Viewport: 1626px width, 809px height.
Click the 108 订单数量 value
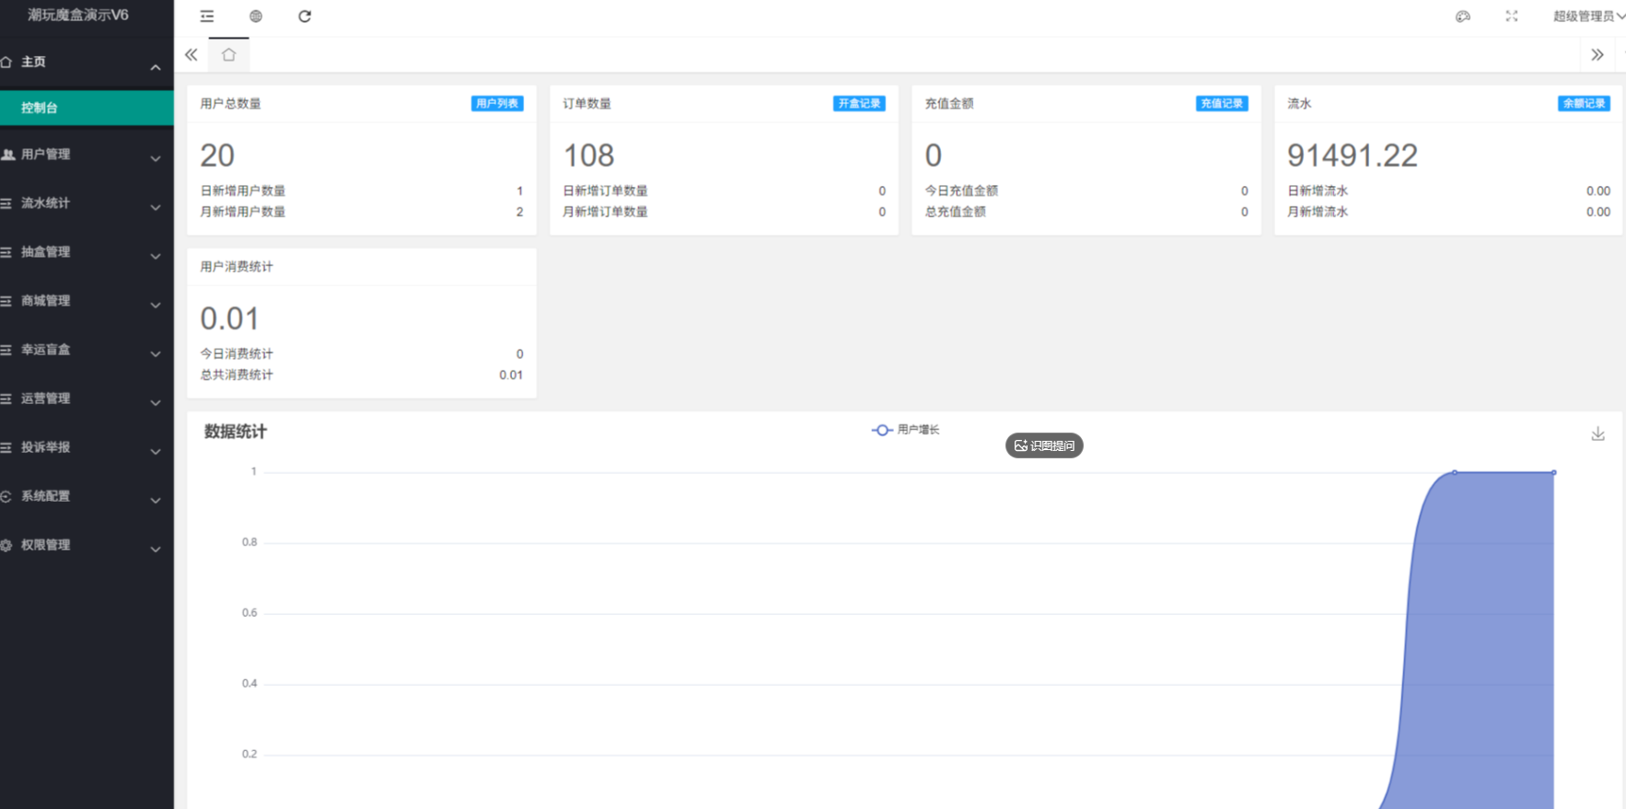coord(589,156)
